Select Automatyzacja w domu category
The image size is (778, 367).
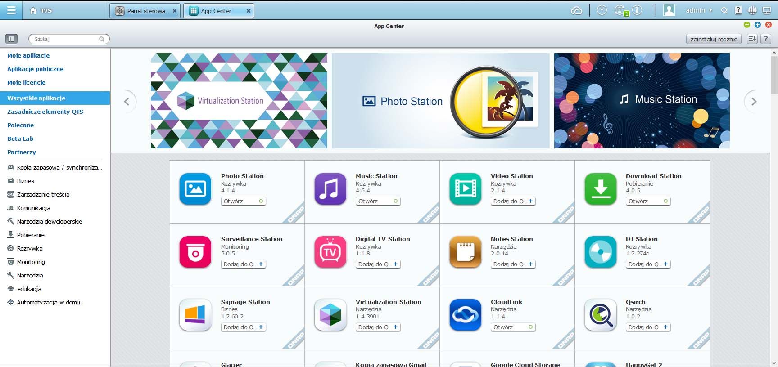click(44, 302)
